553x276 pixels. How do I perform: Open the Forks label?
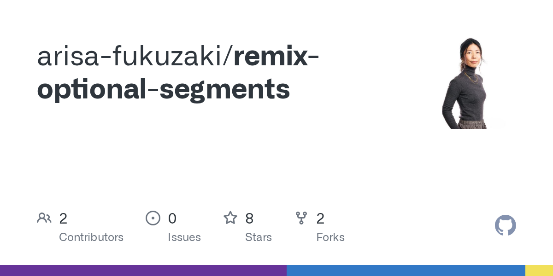330,237
